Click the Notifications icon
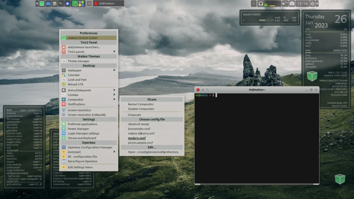Viewport: 354px width, 199px height. pyautogui.click(x=64, y=104)
